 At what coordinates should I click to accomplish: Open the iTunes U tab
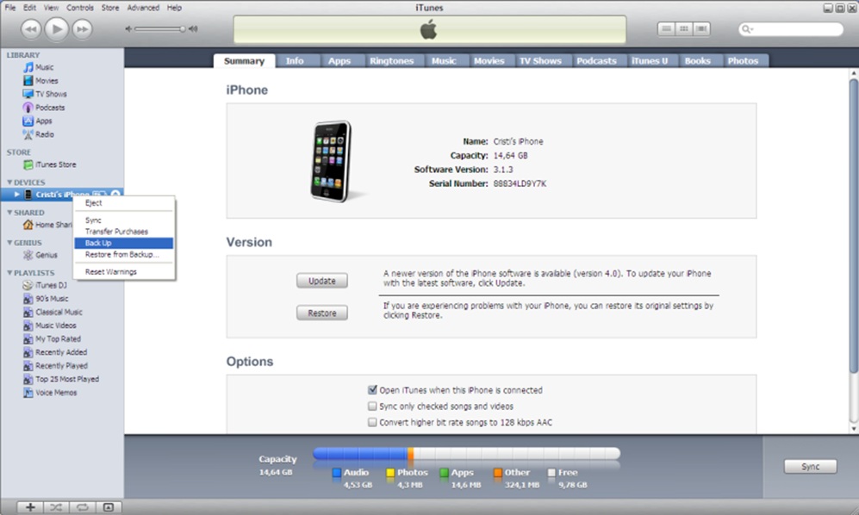[x=650, y=61]
